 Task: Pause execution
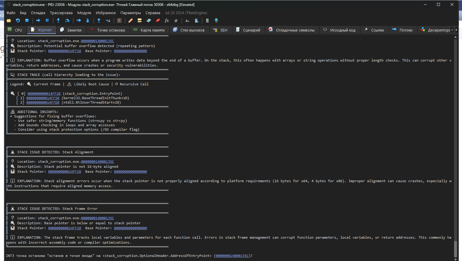tap(47, 21)
